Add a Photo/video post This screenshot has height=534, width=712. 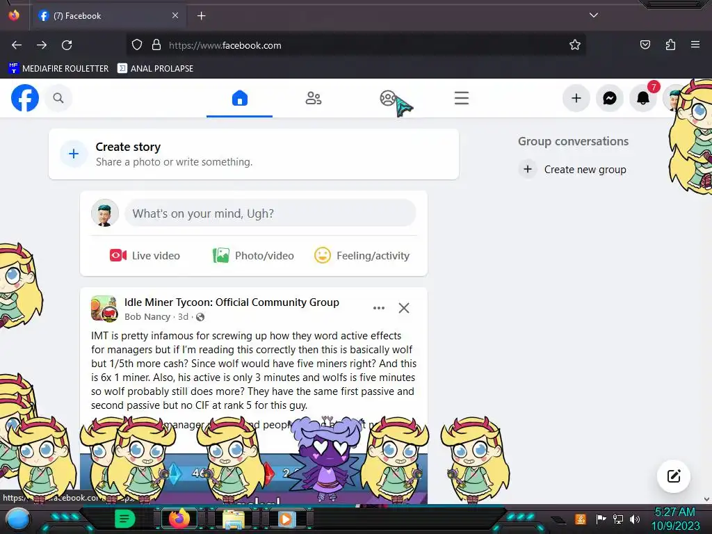[253, 256]
